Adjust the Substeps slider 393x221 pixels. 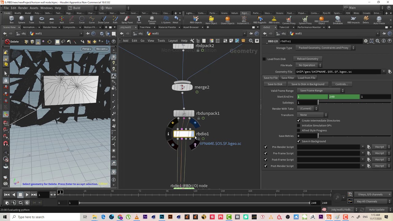(355, 103)
